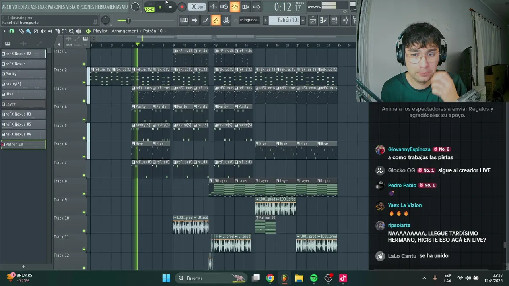Image resolution: width=509 pixels, height=286 pixels.
Task: Choose the Select marquee tool
Action: coord(64,31)
